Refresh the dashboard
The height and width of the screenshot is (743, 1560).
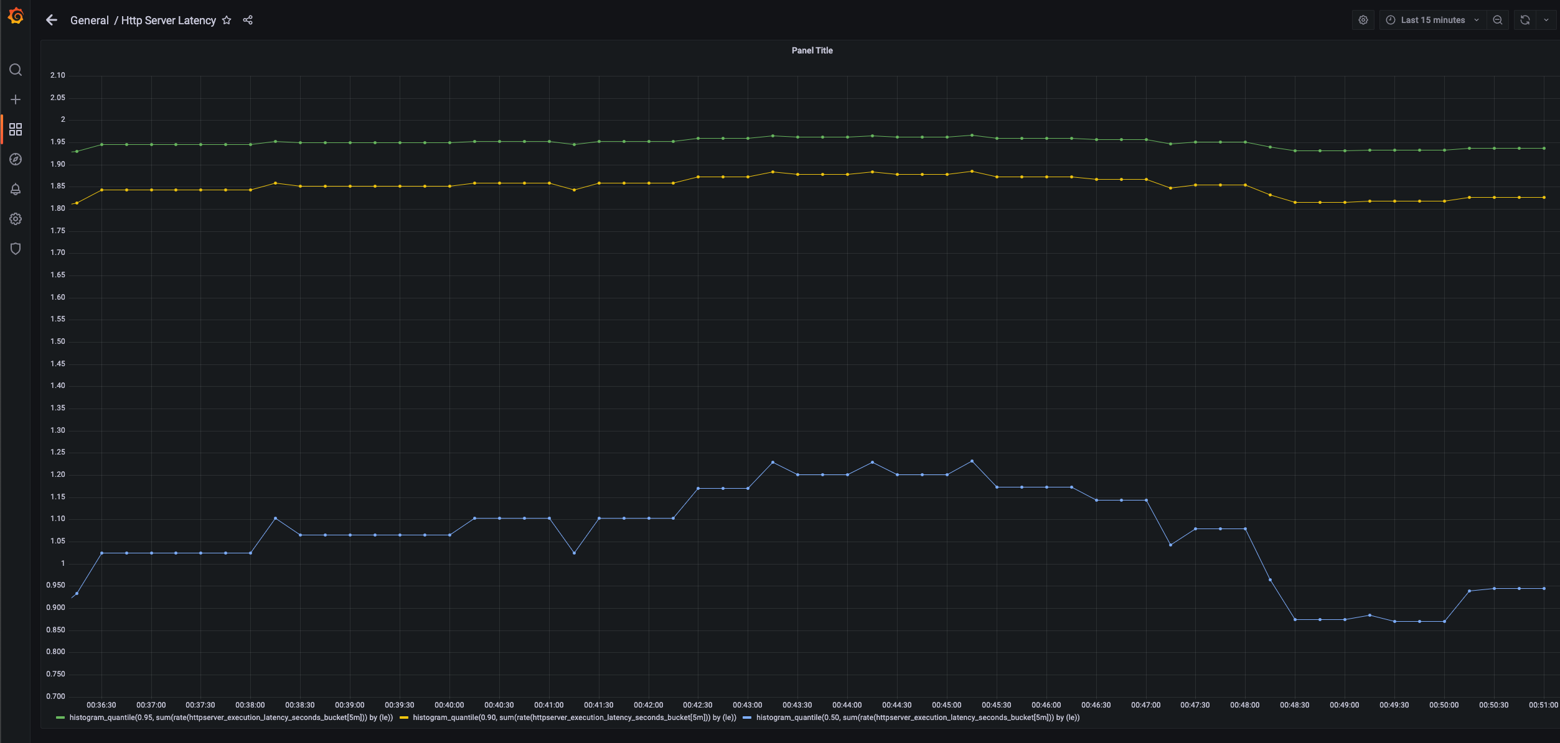pyautogui.click(x=1525, y=20)
